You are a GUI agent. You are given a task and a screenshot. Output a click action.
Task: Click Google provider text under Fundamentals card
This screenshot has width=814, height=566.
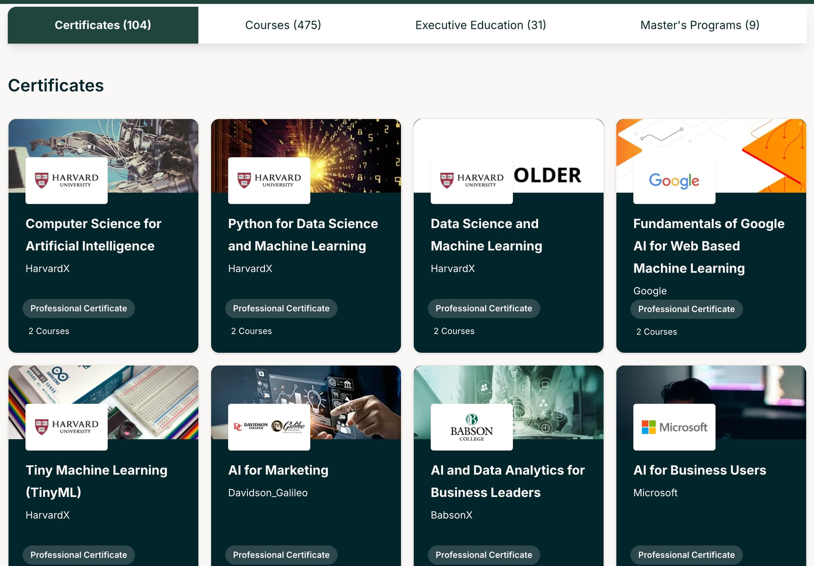coord(650,291)
